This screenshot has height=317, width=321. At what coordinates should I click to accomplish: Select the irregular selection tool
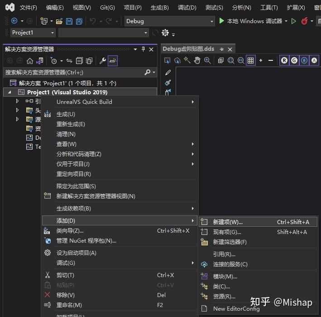click(x=177, y=60)
